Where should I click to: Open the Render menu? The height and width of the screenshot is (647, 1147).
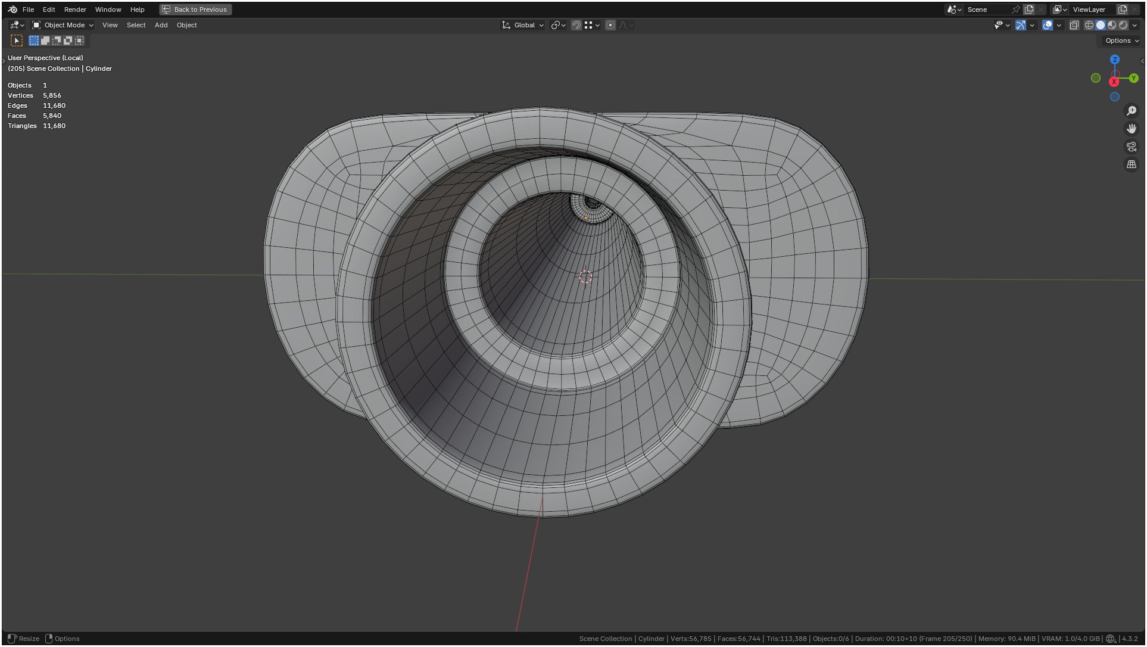(75, 10)
